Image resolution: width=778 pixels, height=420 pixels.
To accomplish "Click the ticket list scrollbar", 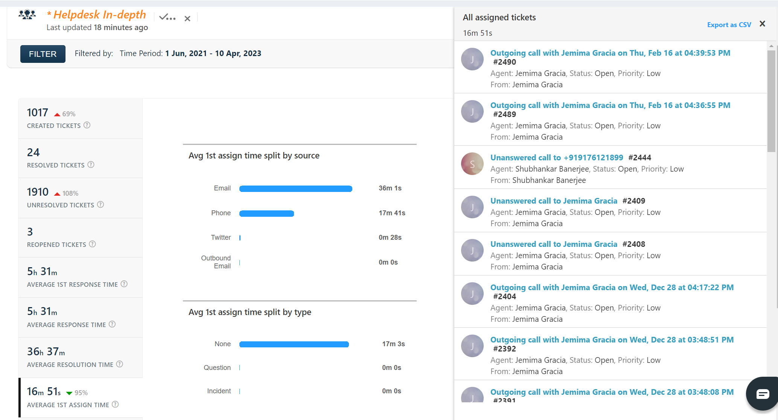I will click(x=771, y=102).
